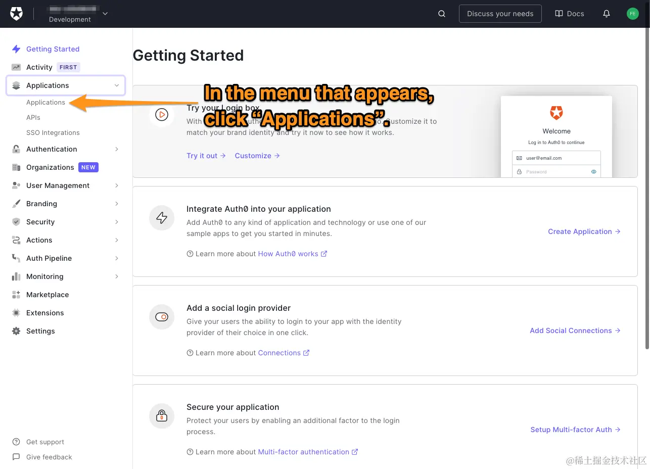The width and height of the screenshot is (650, 469).
Task: Click the notification bell icon
Action: (606, 14)
